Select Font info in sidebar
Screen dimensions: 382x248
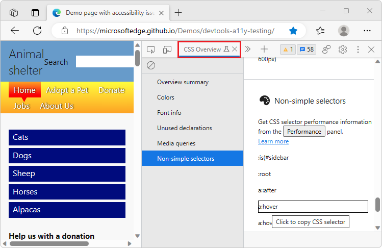tap(192, 113)
